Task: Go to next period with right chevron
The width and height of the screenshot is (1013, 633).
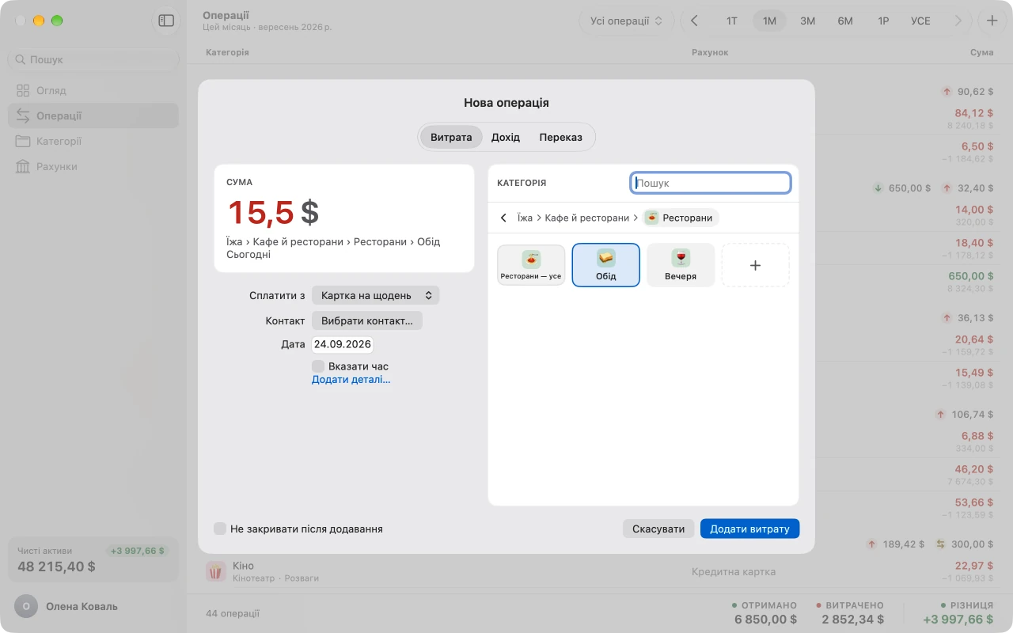Action: (958, 21)
